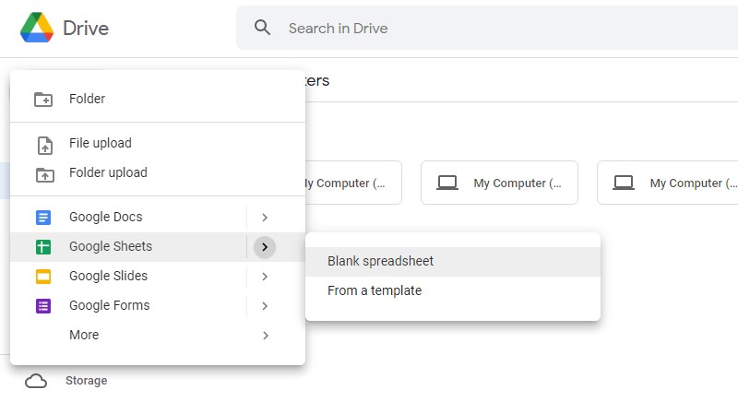Click the green Google Sheets icon

[43, 247]
